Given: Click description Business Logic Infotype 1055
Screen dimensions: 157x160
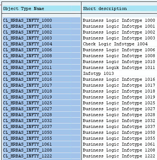Looking at the screenshot, I should pyautogui.click(x=119, y=138).
